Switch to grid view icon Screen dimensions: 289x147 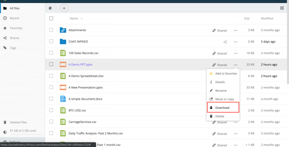click(x=282, y=8)
